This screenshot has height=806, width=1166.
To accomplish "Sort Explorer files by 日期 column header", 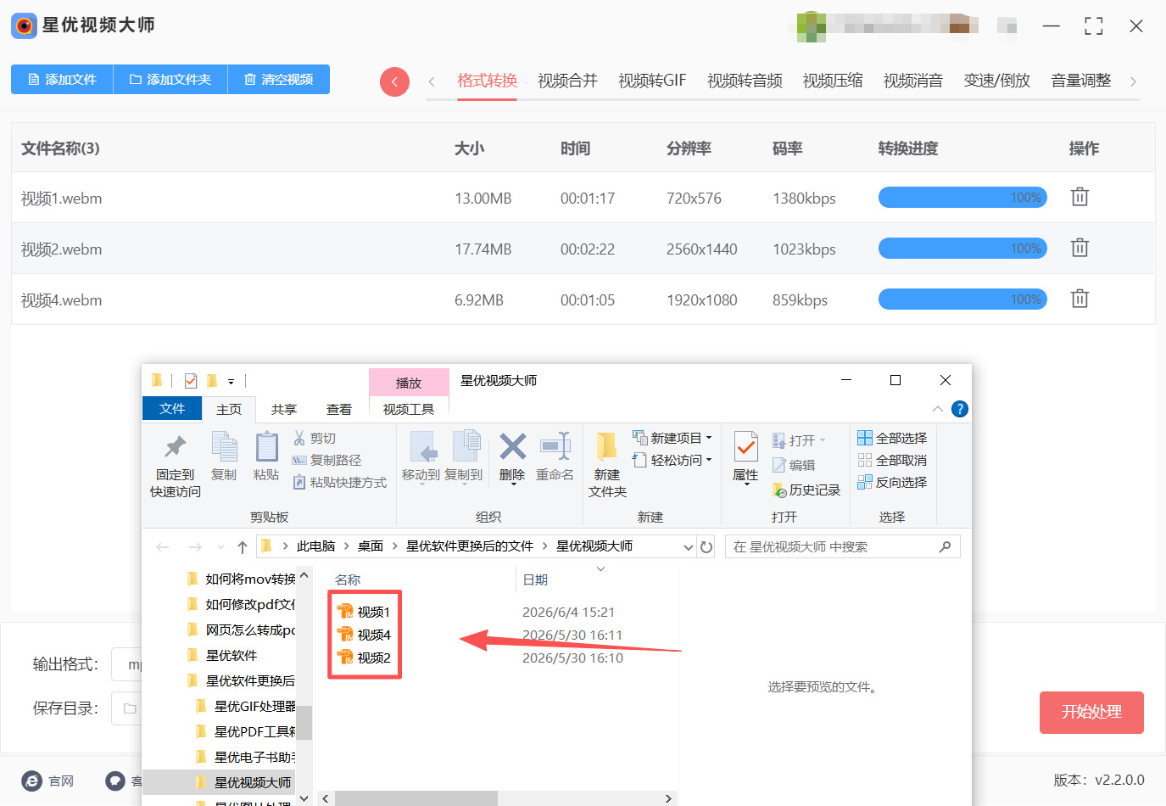I will coord(535,579).
